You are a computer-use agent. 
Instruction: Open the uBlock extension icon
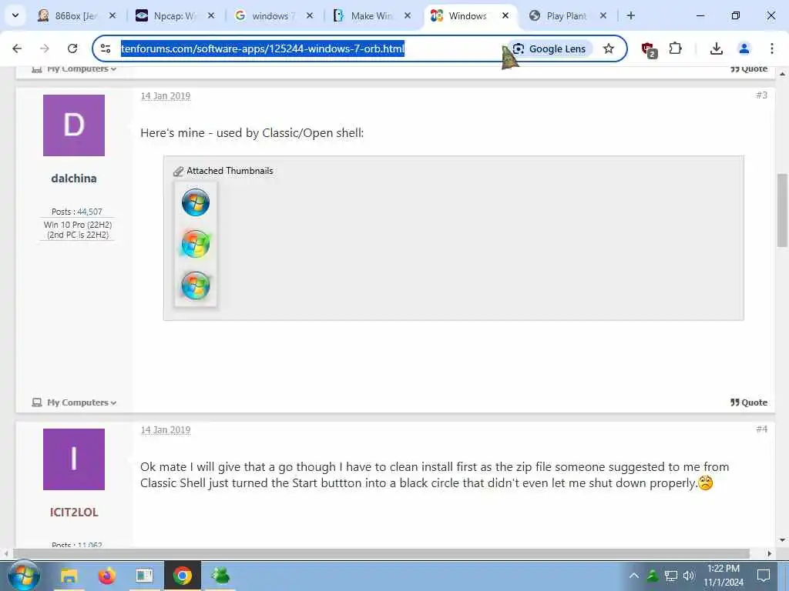pos(649,48)
